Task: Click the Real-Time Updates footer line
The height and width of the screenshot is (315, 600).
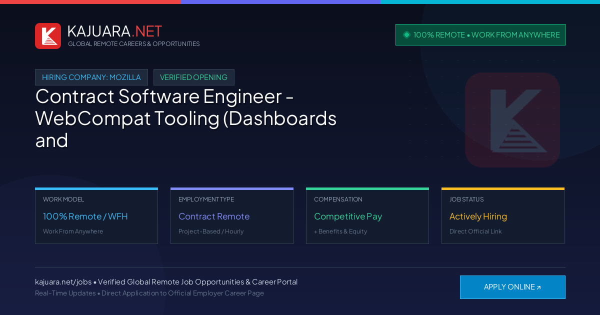Action: click(149, 293)
